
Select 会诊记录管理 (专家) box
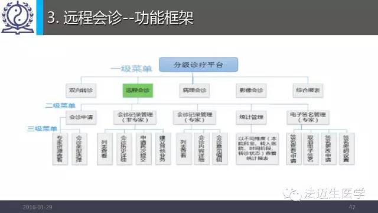click(194, 118)
